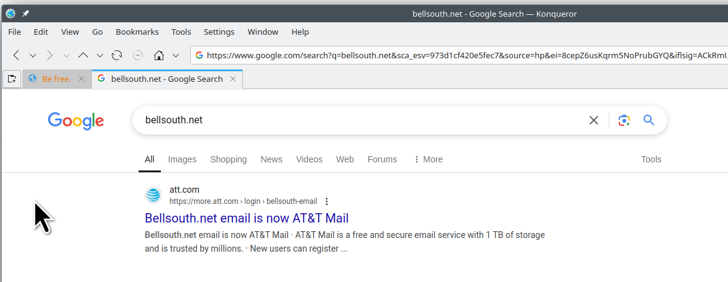Click the Up navigation arrow
Screen dimensions: 728x282
[83, 56]
